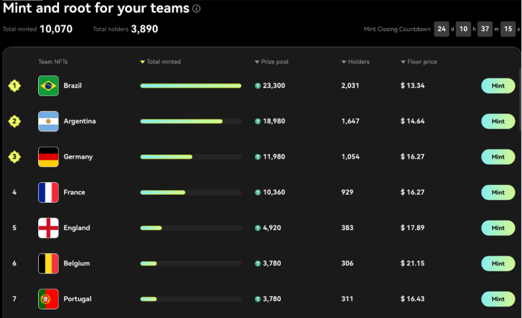The image size is (522, 318).
Task: Click the France flag icon
Action: pyautogui.click(x=49, y=192)
